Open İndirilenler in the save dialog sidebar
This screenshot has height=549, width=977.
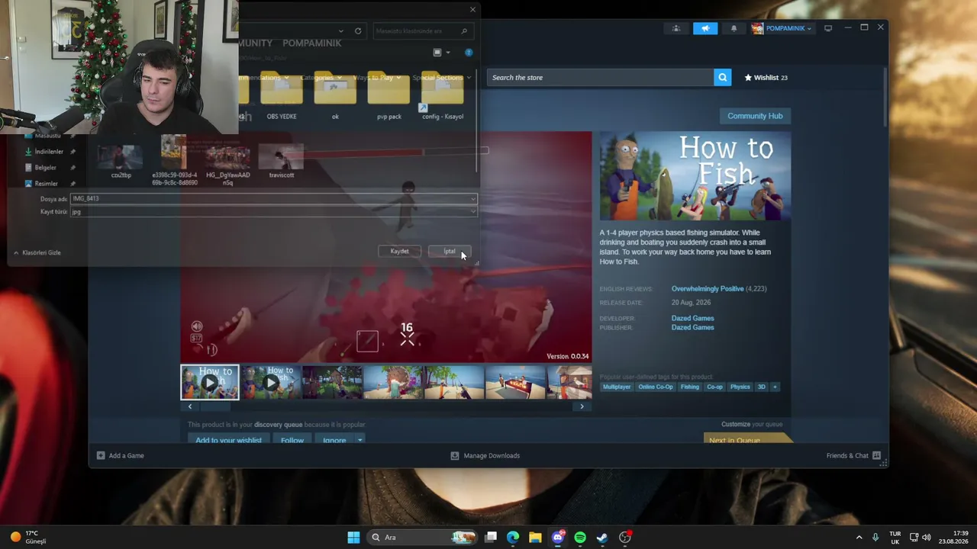point(49,152)
